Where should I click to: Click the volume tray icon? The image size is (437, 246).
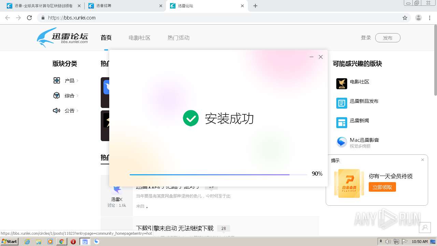388,242
